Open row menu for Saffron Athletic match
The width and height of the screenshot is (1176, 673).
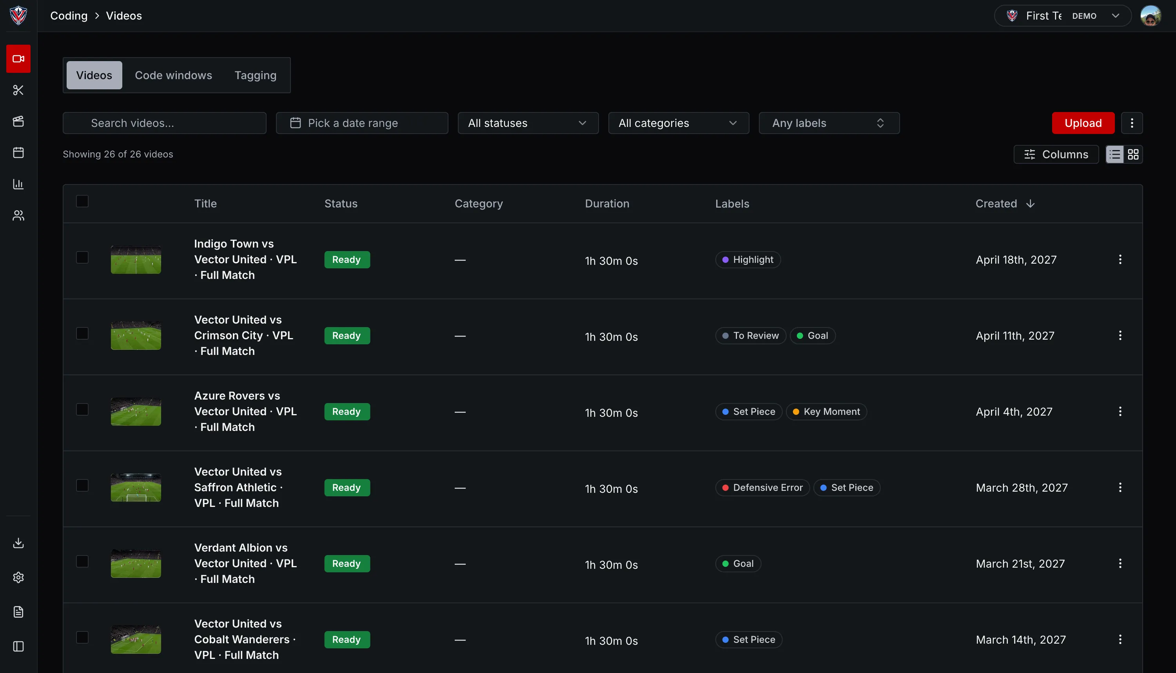pos(1120,487)
